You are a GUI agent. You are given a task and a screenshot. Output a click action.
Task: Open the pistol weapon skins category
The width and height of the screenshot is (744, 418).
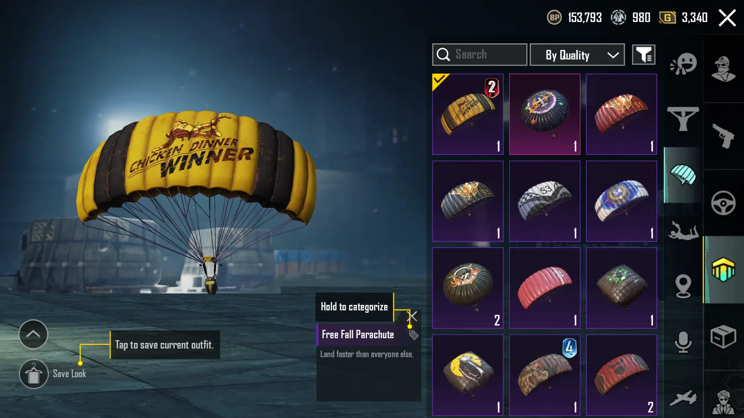coord(723,136)
